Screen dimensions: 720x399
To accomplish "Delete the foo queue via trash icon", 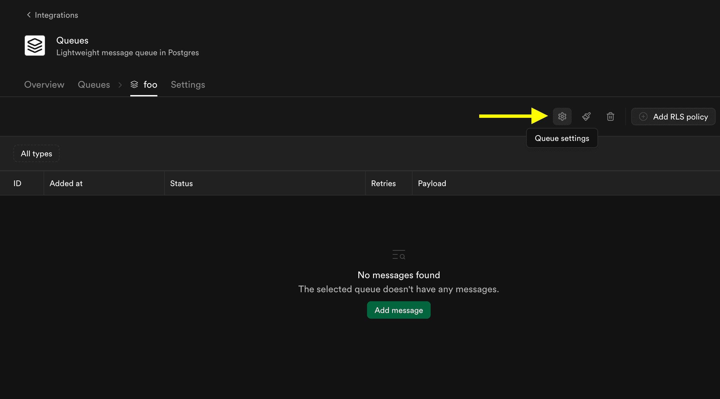I will [610, 116].
